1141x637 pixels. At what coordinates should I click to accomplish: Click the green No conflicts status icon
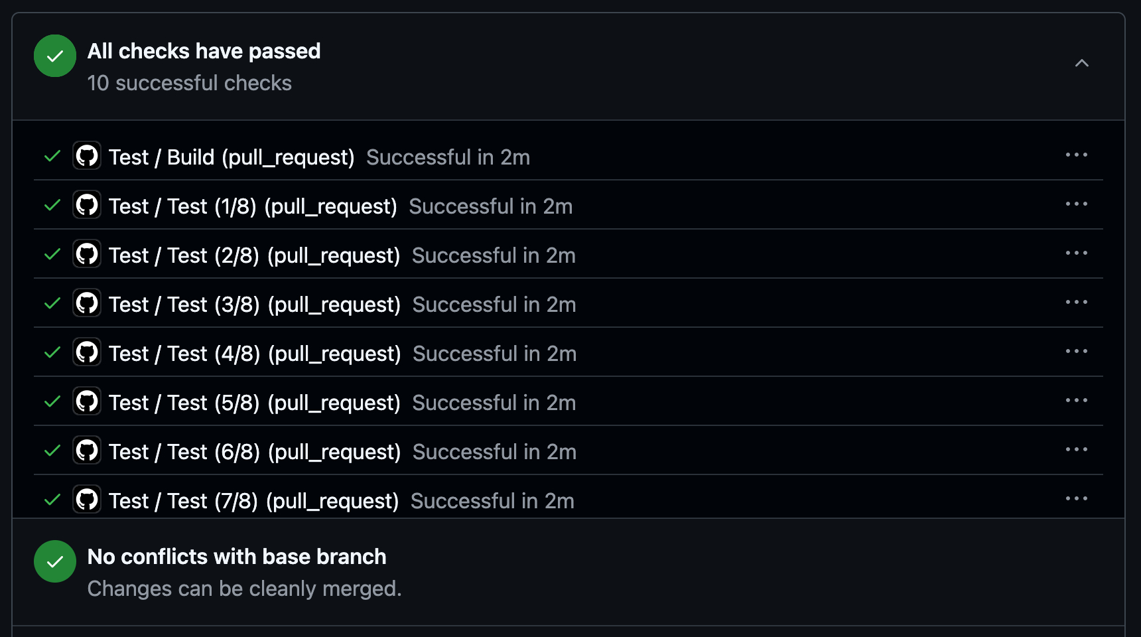[x=55, y=561]
